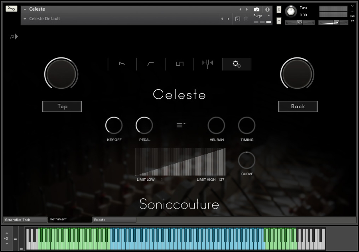The height and width of the screenshot is (252, 359).
Task: Select the attack curve envelope icon
Action: pos(150,64)
